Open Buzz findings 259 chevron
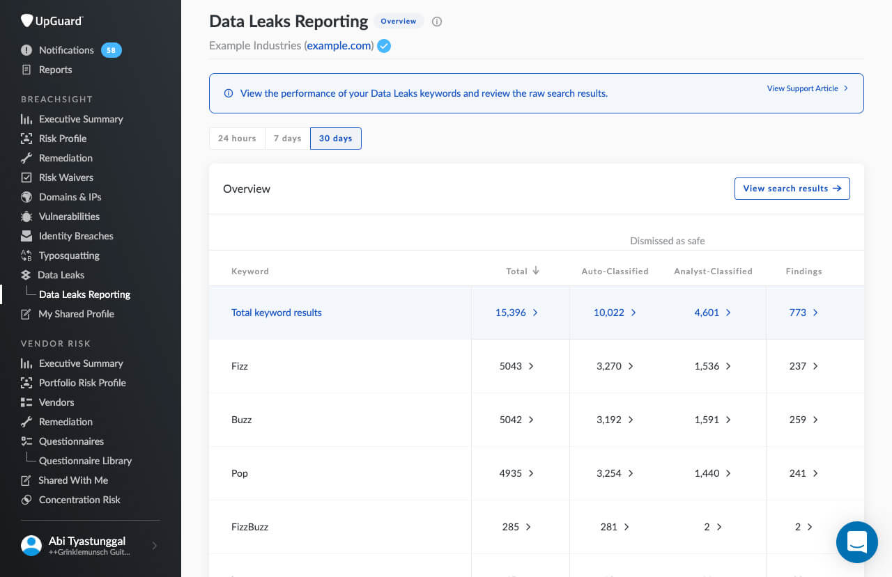 click(x=815, y=420)
